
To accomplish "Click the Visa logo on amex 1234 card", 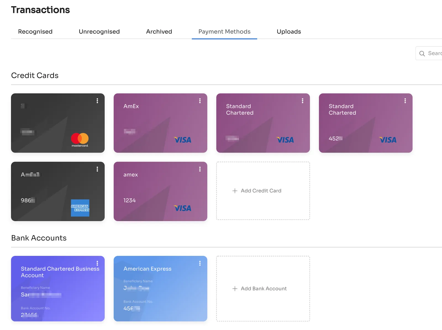I will click(182, 208).
